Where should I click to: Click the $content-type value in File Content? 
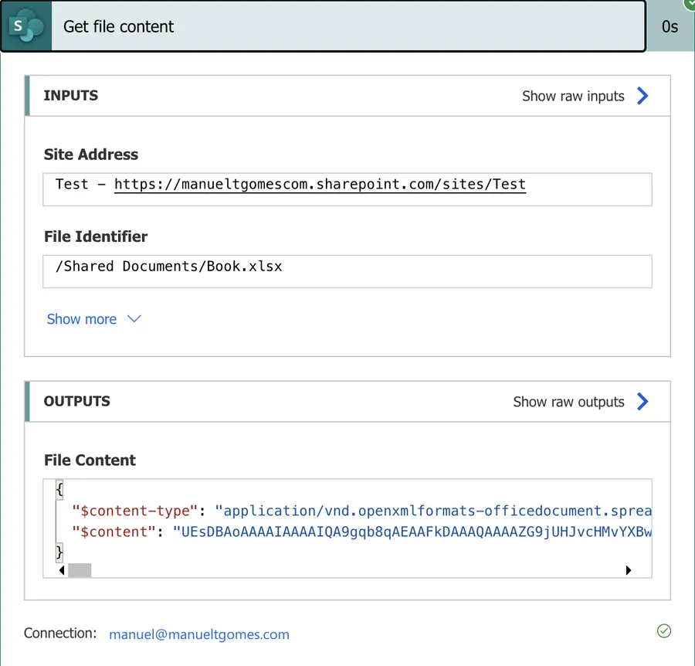pos(432,511)
